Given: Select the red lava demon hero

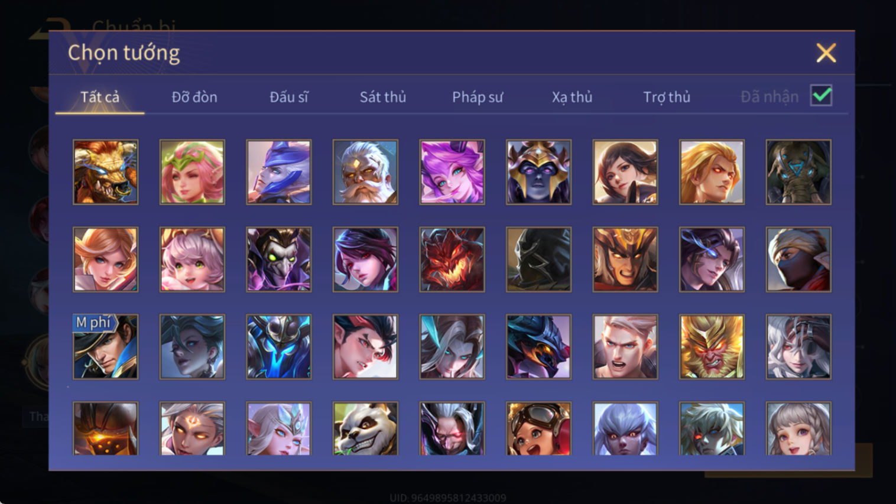Looking at the screenshot, I should (x=452, y=259).
